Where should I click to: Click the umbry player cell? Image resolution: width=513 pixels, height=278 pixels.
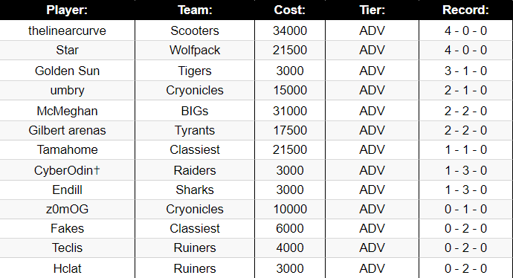[x=67, y=90]
